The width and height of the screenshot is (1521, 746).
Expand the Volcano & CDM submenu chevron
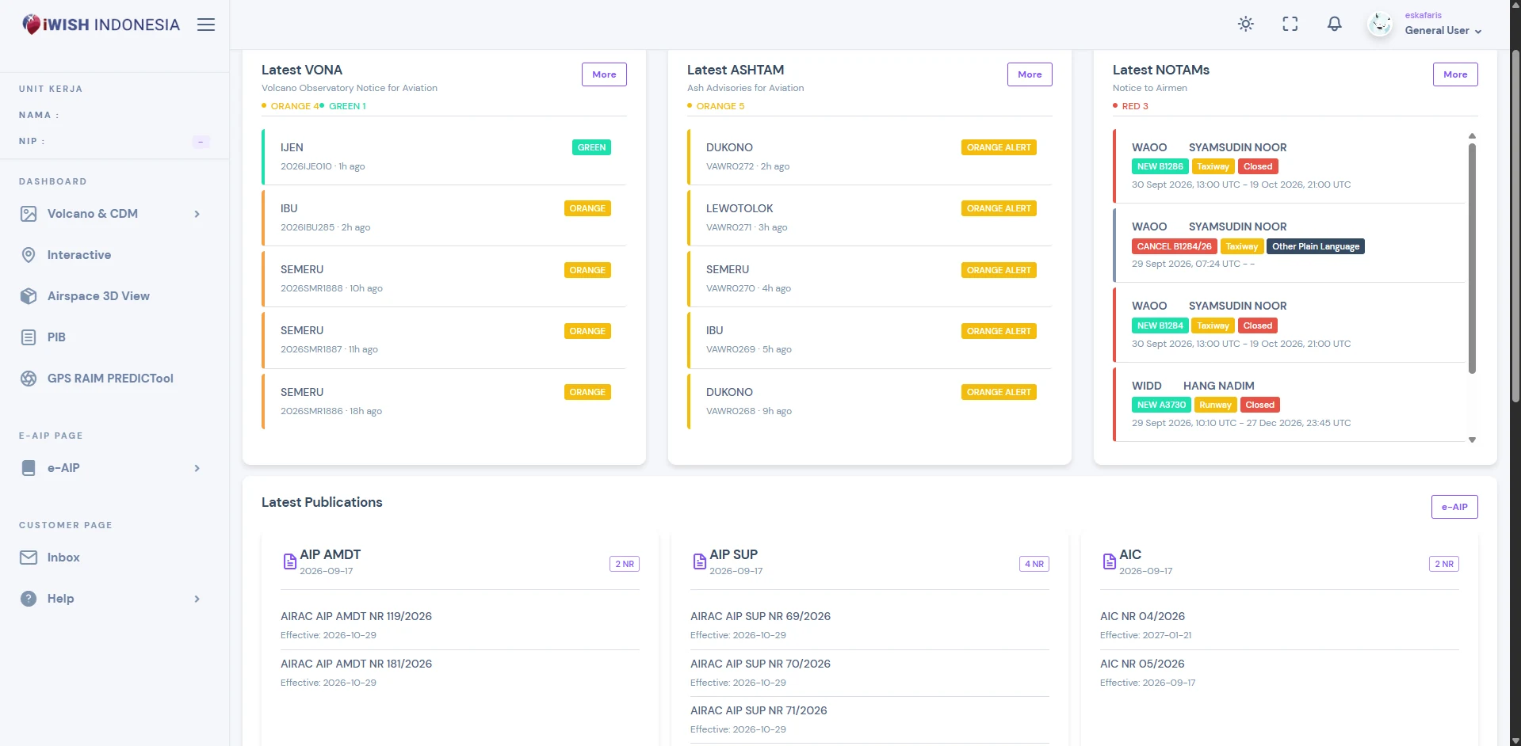coord(197,214)
